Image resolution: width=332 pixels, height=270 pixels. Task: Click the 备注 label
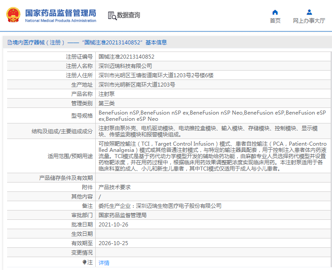87,206
